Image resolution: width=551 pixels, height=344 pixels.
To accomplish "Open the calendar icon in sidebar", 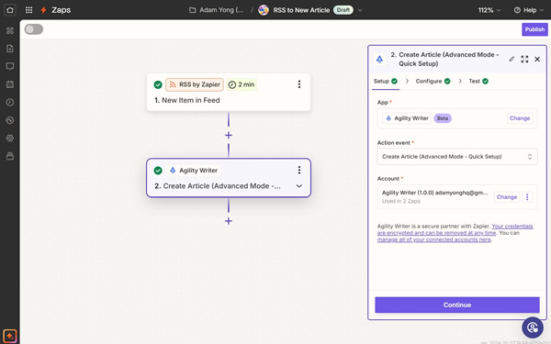I will click(10, 84).
